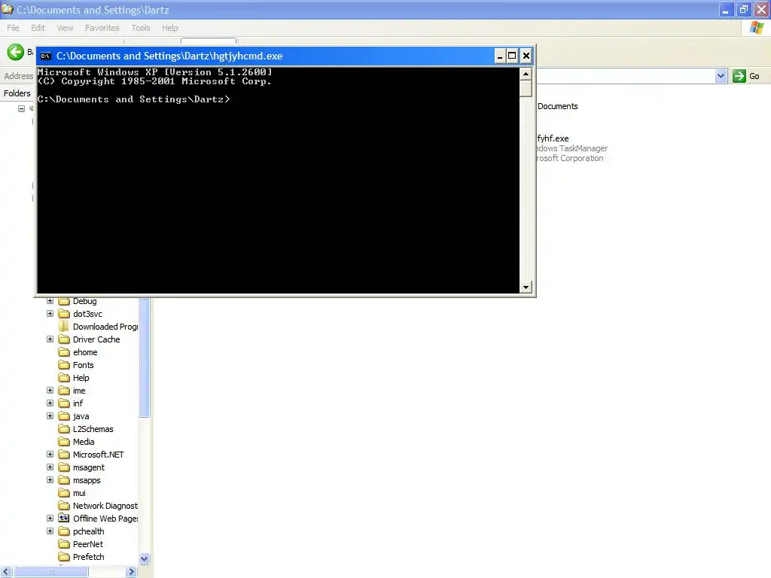Click the folder tree horizontal scroll thumb
Image resolution: width=771 pixels, height=578 pixels.
51,572
